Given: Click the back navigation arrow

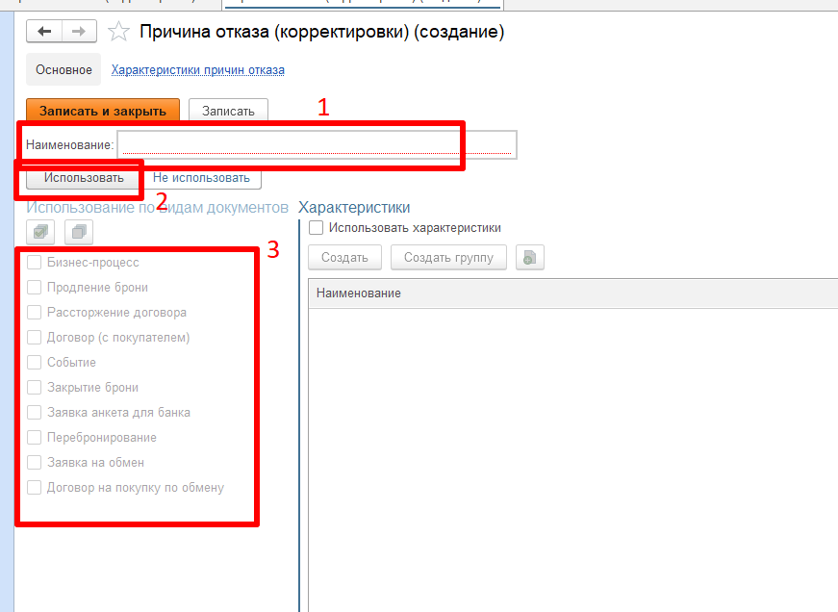Looking at the screenshot, I should click(44, 32).
